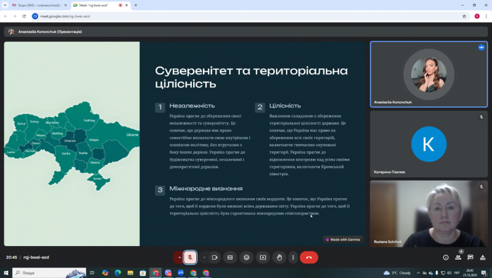Expand video settings arrow beside camera
The image size is (492, 278).
click(204, 257)
